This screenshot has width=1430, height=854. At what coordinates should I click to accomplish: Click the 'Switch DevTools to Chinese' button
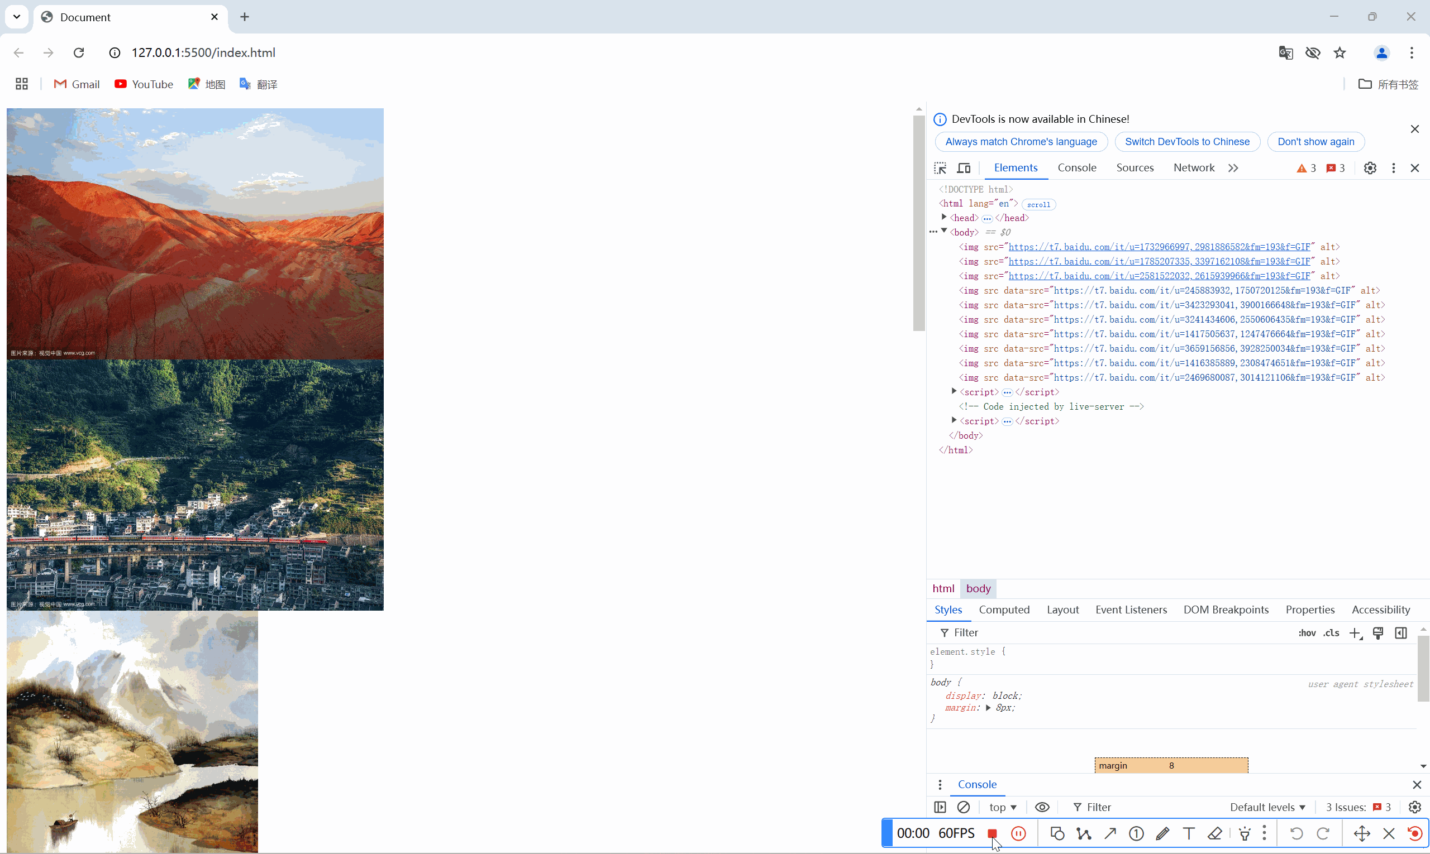[1187, 142]
